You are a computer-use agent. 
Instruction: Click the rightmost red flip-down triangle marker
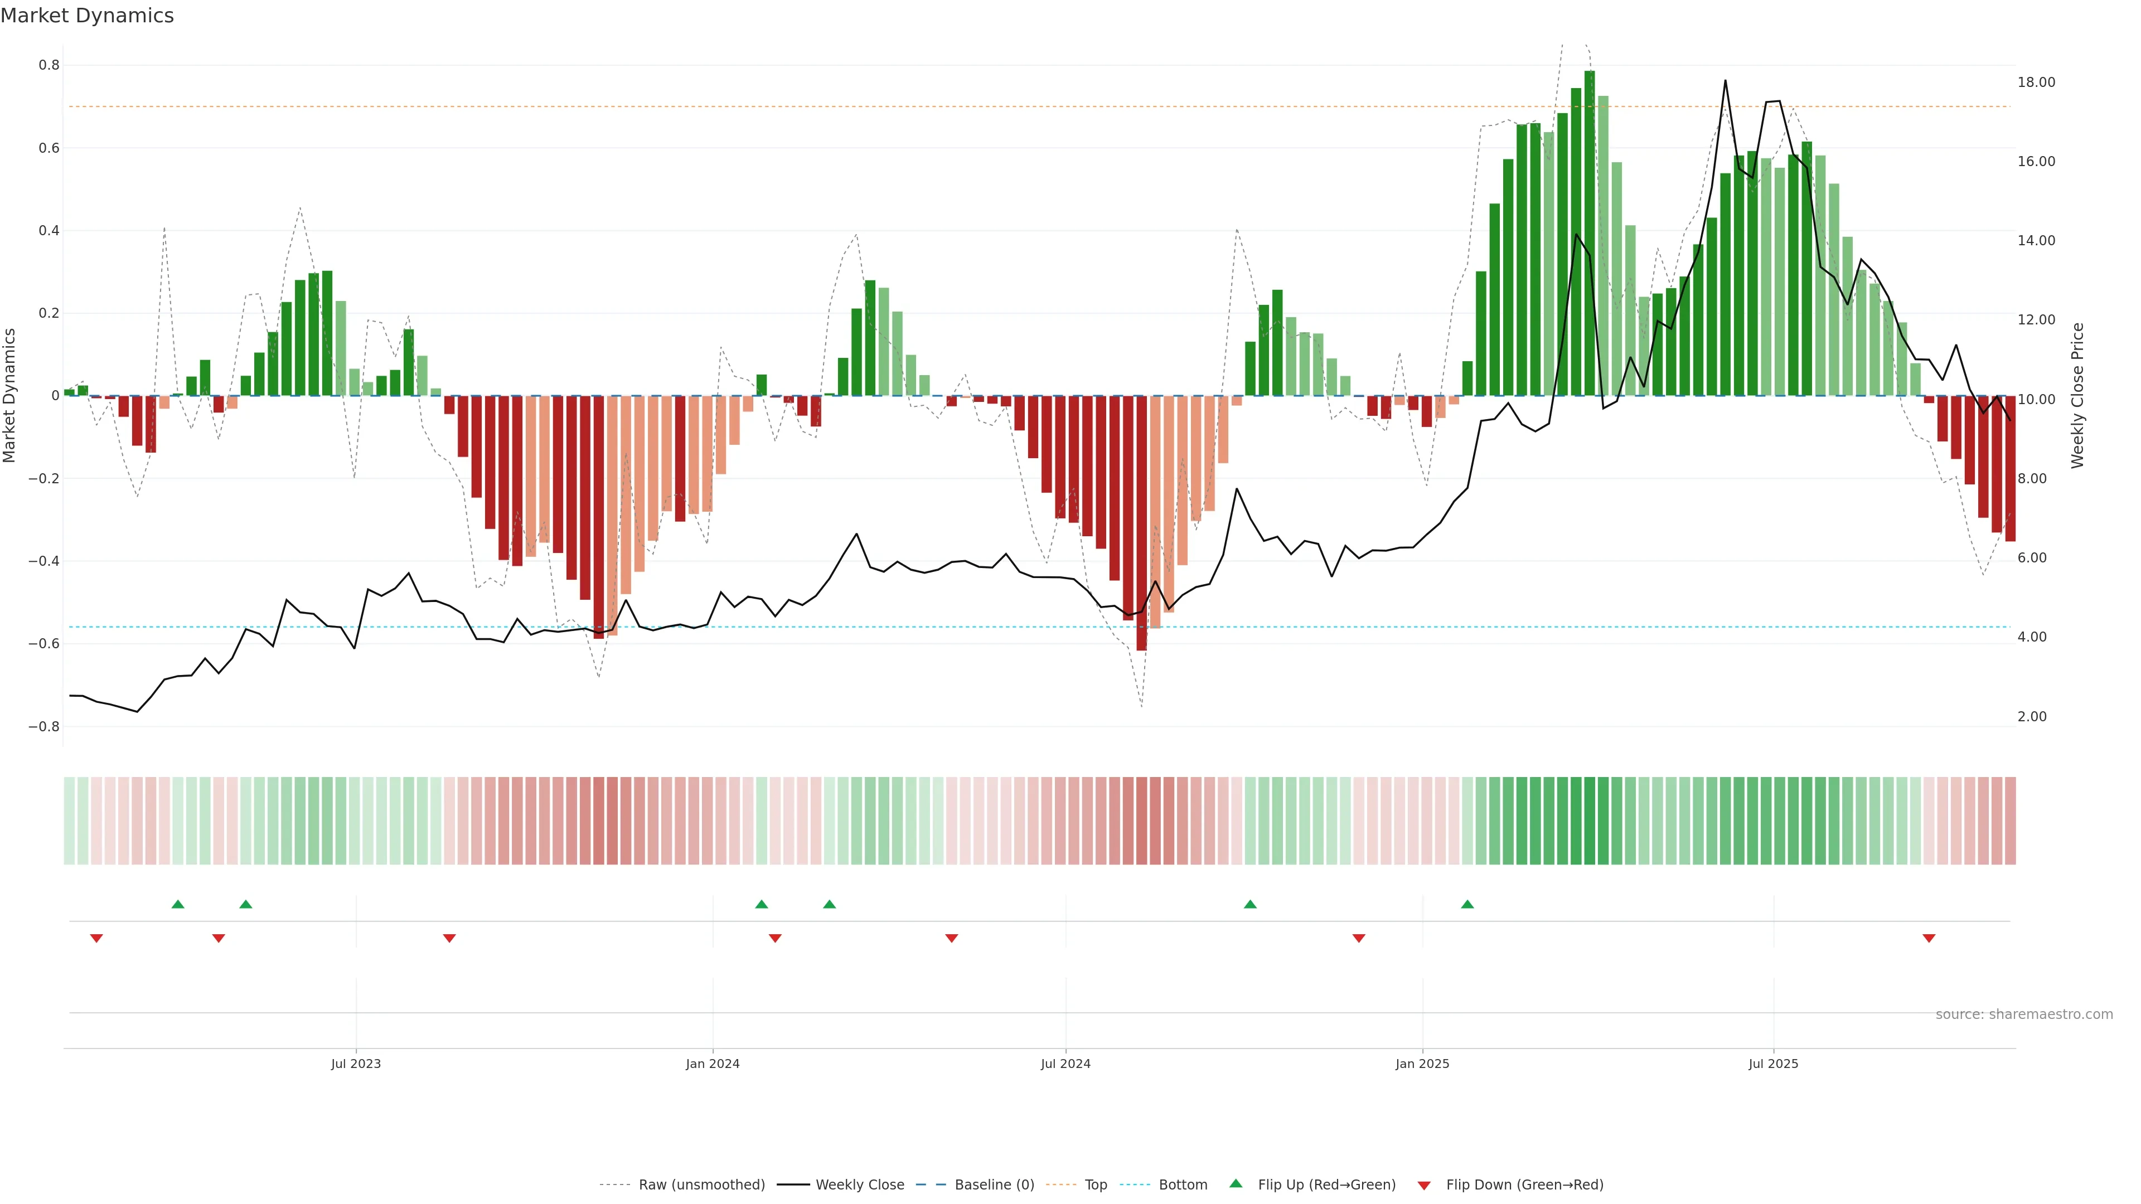click(1929, 938)
